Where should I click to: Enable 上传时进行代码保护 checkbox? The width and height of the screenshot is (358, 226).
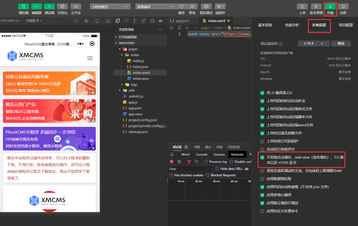(262, 141)
